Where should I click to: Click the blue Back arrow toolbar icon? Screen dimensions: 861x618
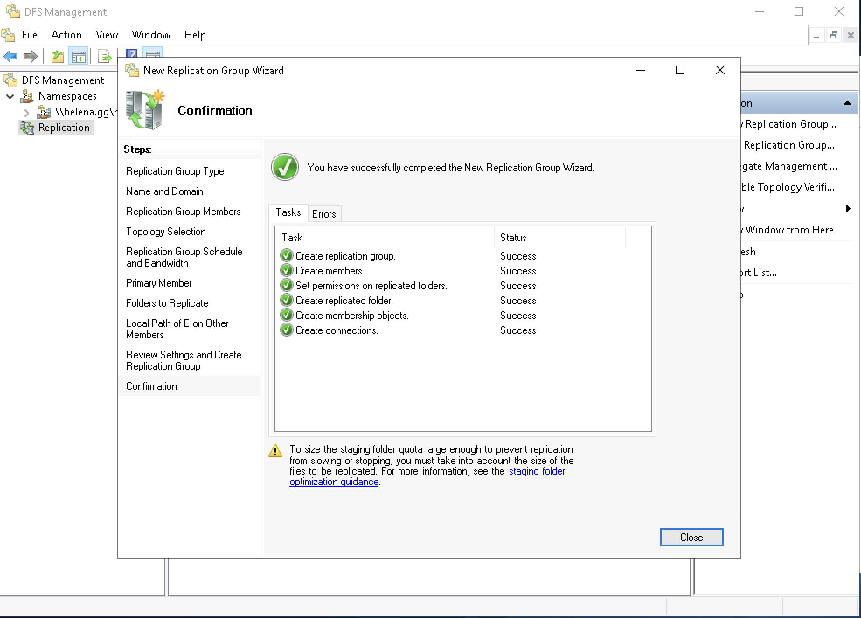pos(10,56)
